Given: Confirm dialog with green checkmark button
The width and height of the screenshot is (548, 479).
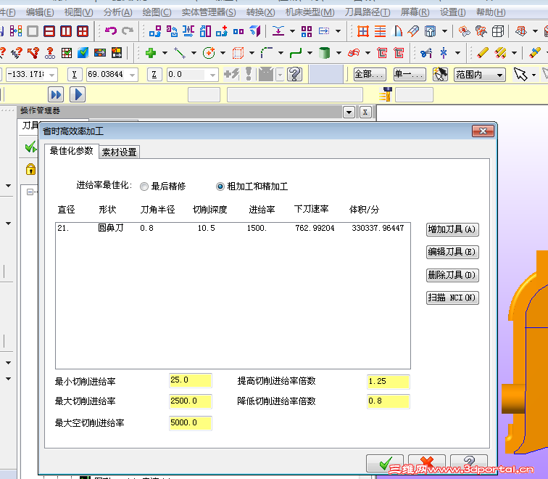Looking at the screenshot, I should tap(385, 463).
